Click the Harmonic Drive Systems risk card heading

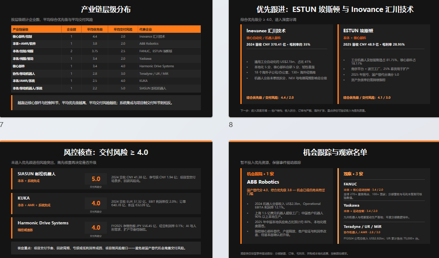click(x=43, y=223)
